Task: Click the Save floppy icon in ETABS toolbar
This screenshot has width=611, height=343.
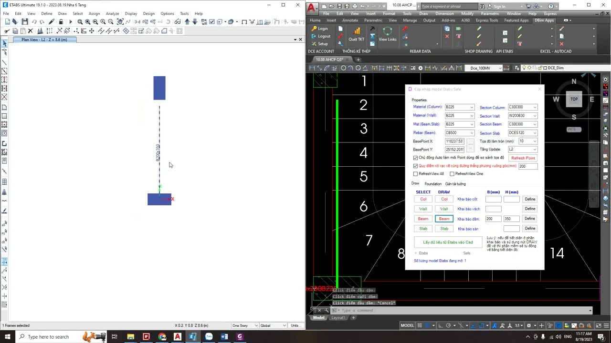Action: [24, 22]
